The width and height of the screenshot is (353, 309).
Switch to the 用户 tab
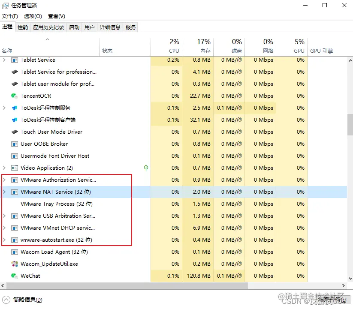(x=89, y=27)
